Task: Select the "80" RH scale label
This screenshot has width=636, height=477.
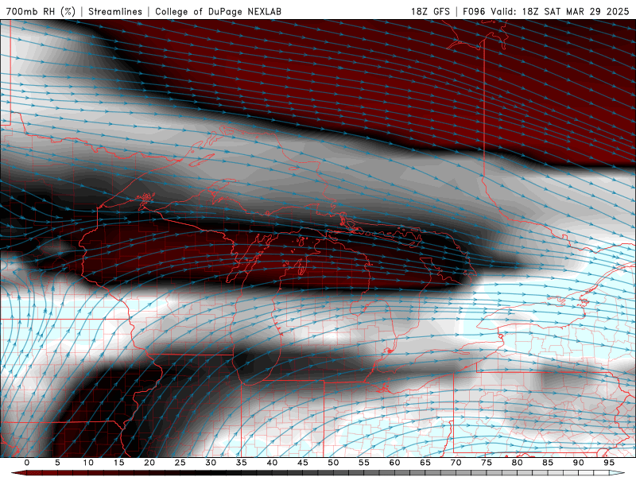Action: [518, 463]
